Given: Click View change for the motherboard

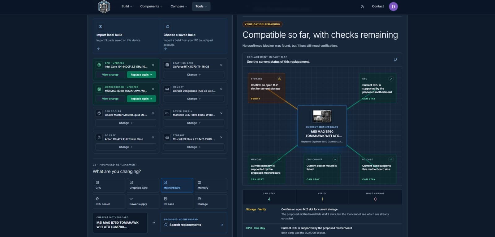Looking at the screenshot, I should pos(110,99).
